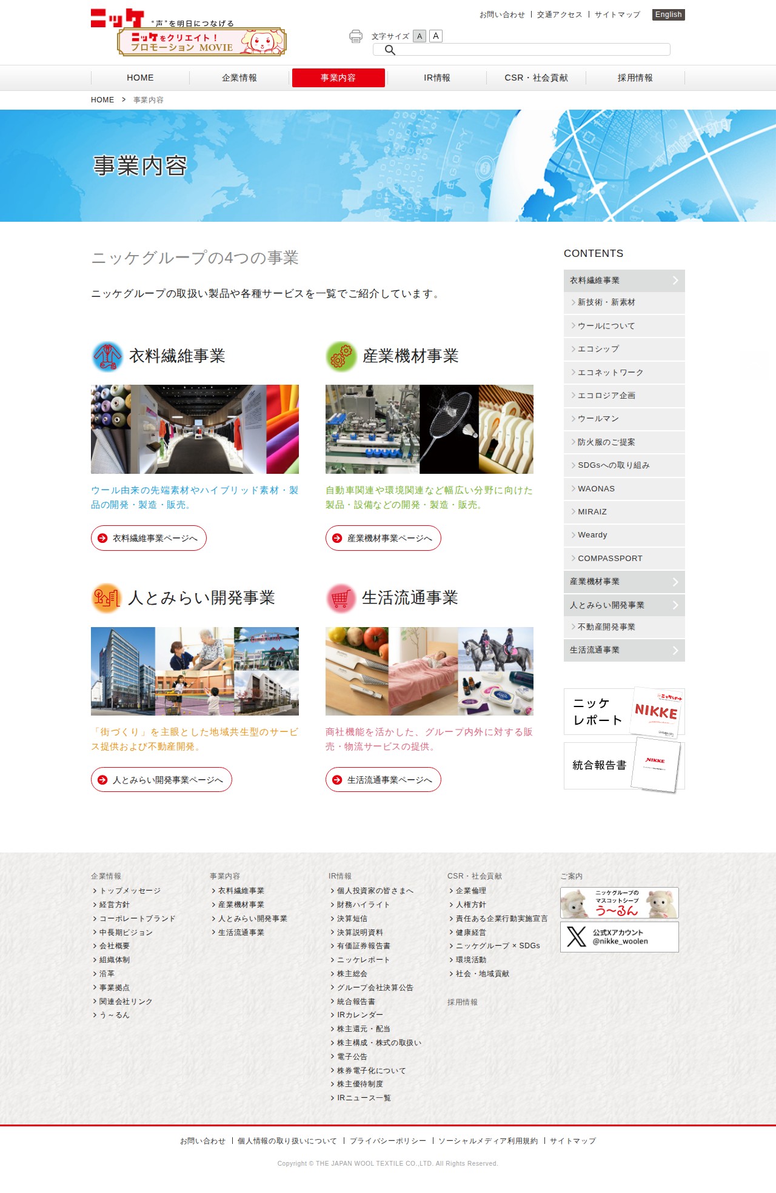Click 産業機材事業ページへ button
The image size is (776, 1193).
383,538
